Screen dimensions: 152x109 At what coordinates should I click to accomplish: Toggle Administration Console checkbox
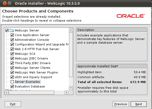[12, 40]
